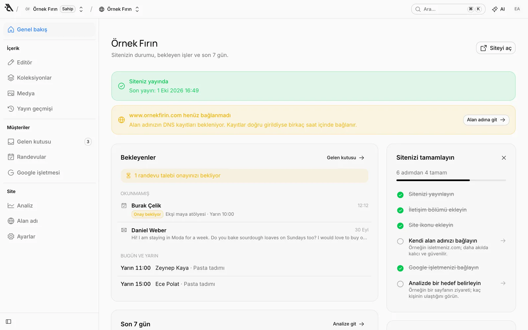Check the Analizde bir hedef belirleyin circle
Image resolution: width=528 pixels, height=330 pixels.
pyautogui.click(x=400, y=284)
